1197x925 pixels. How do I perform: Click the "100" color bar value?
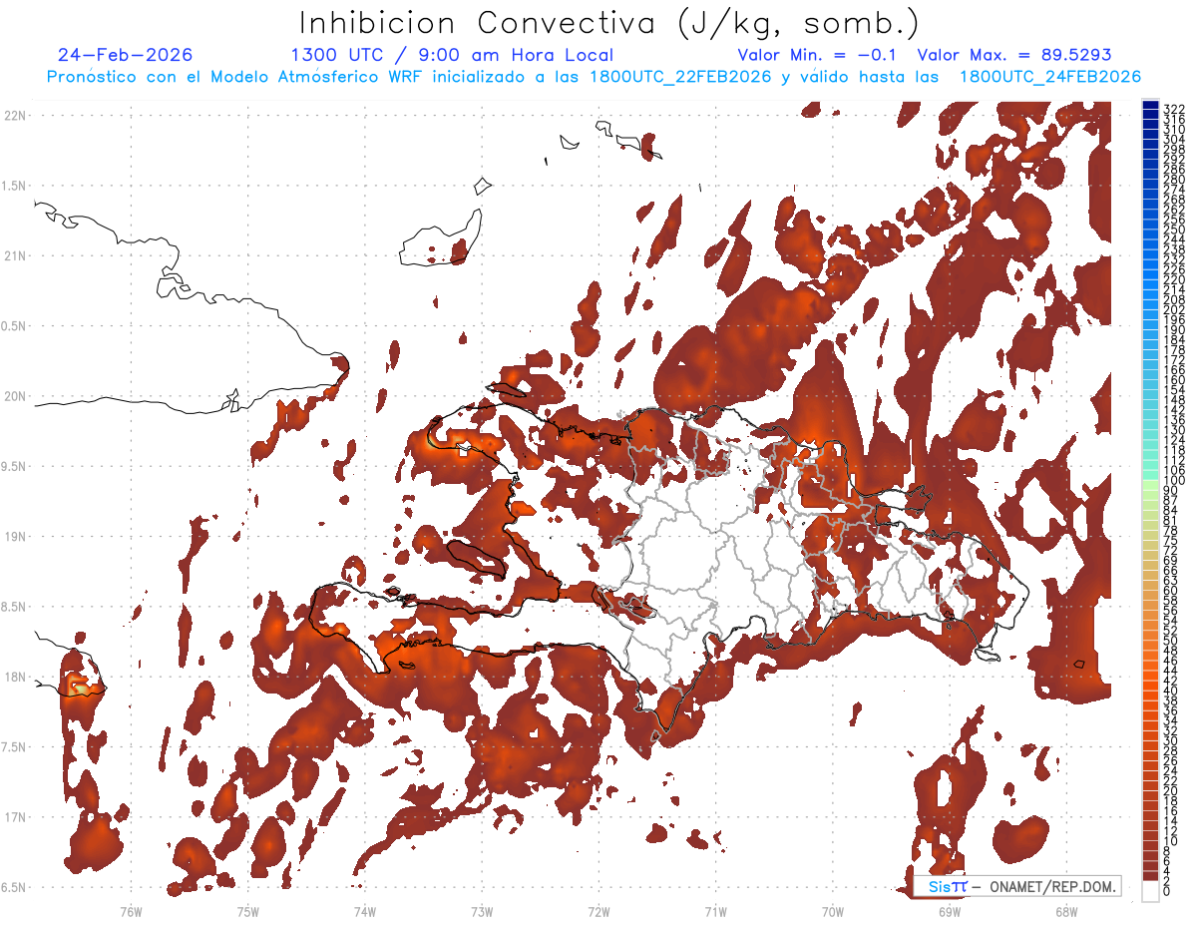[1174, 481]
